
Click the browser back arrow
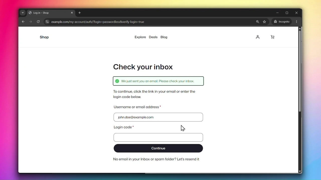coord(23,22)
